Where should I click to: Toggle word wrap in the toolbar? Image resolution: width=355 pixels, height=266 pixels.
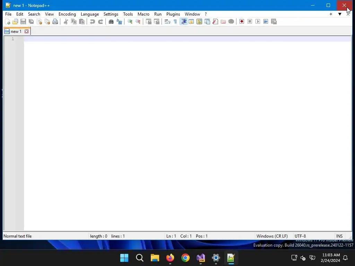[167, 21]
